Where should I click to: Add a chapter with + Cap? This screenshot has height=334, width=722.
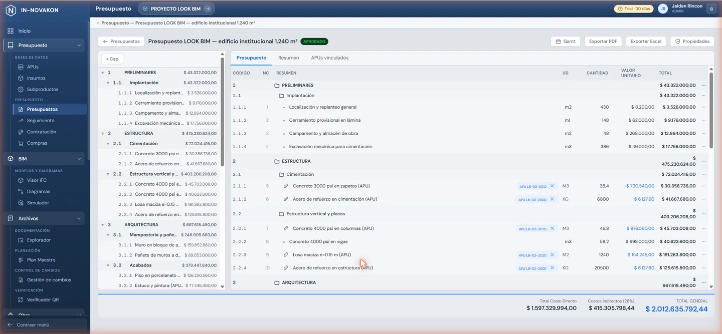click(112, 59)
